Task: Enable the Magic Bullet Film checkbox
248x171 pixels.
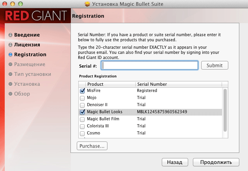Action: click(x=82, y=120)
